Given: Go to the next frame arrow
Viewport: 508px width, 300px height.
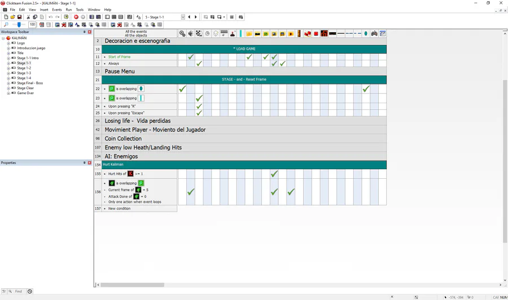Looking at the screenshot, I should 196,17.
